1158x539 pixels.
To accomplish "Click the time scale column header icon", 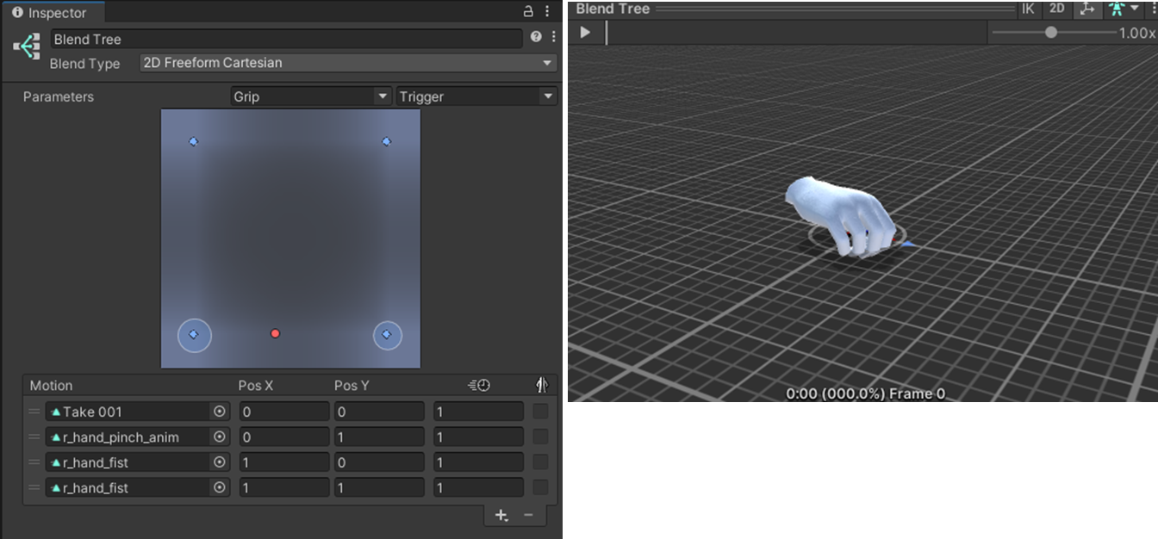I will (x=478, y=385).
